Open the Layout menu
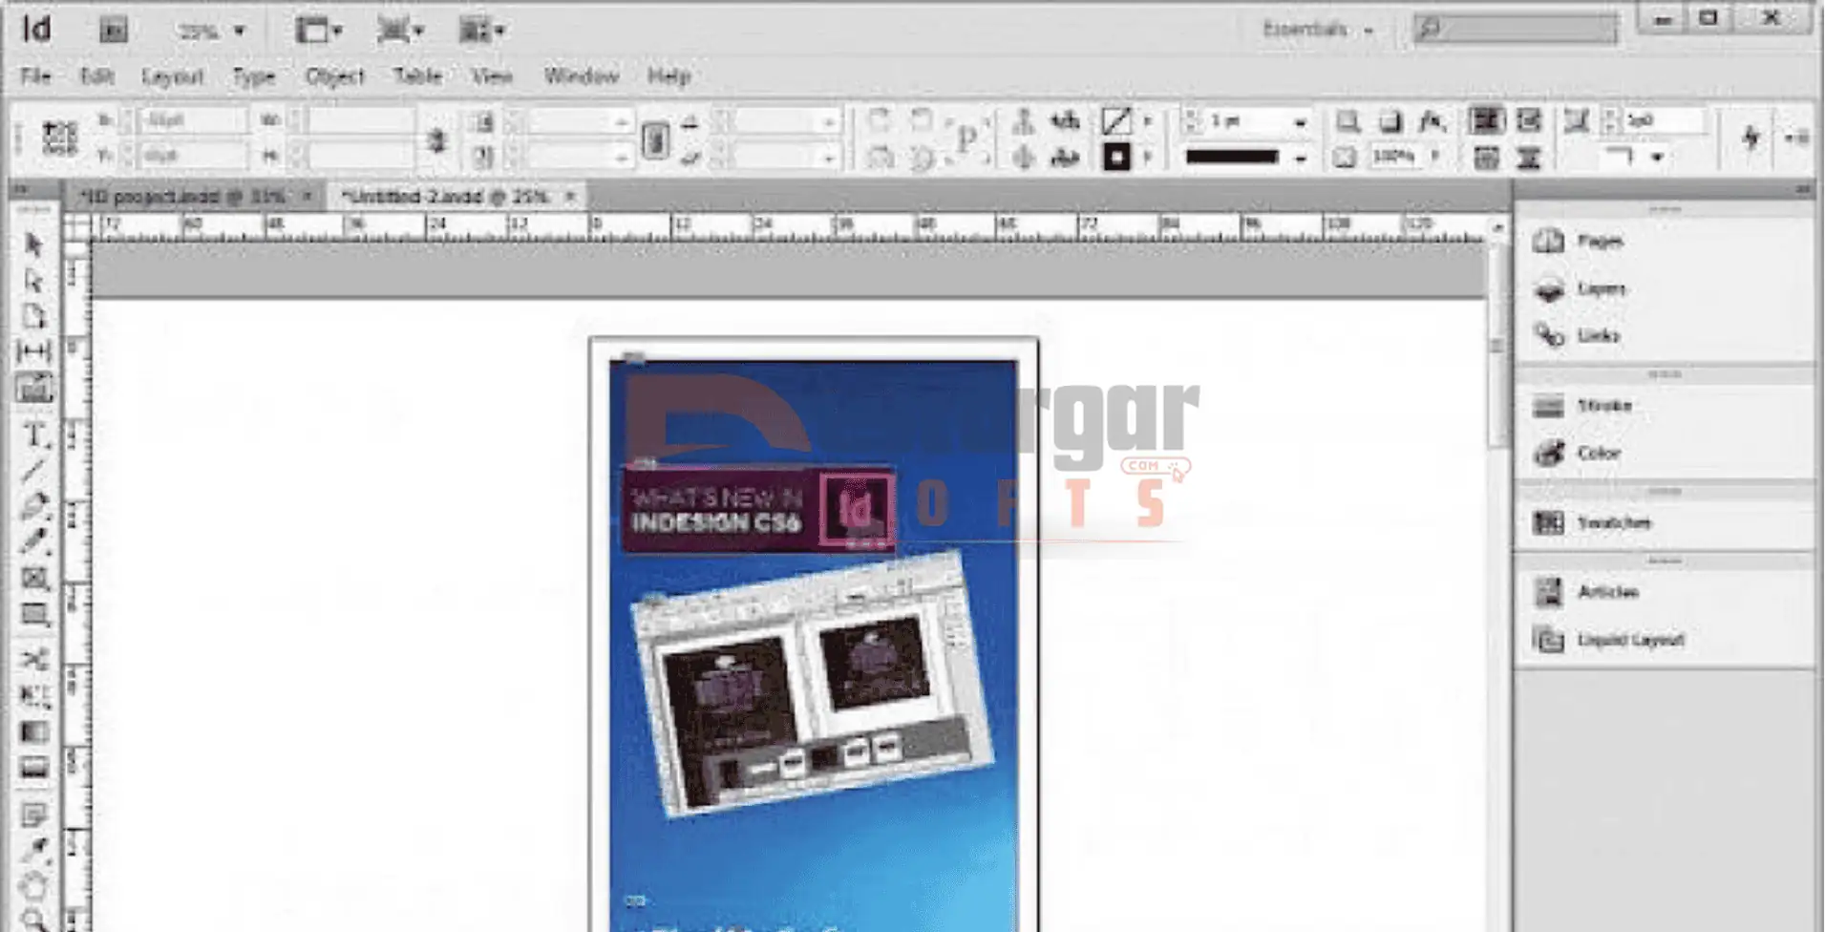This screenshot has width=1825, height=932. 173,76
